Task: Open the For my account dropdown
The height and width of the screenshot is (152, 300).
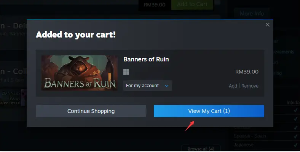Action: click(147, 86)
